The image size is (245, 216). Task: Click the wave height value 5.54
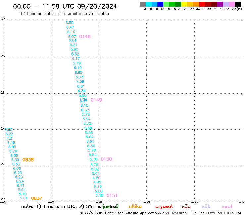point(93,155)
